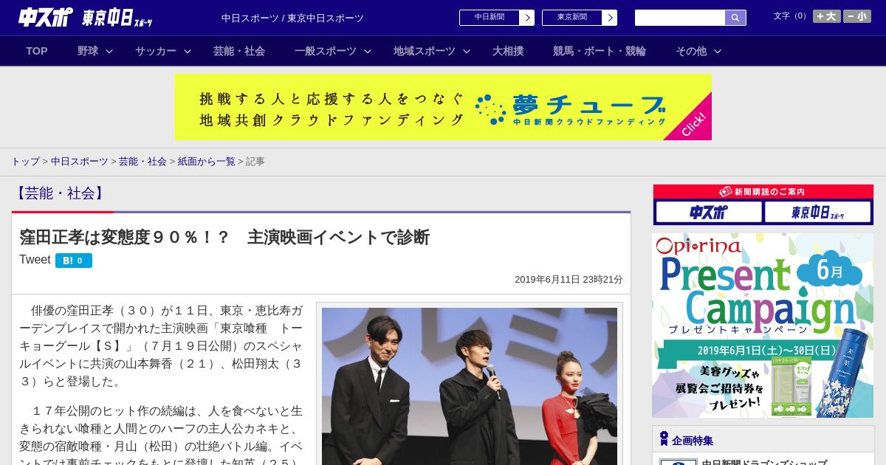Click the 企画特集 ribbon icon

664,439
